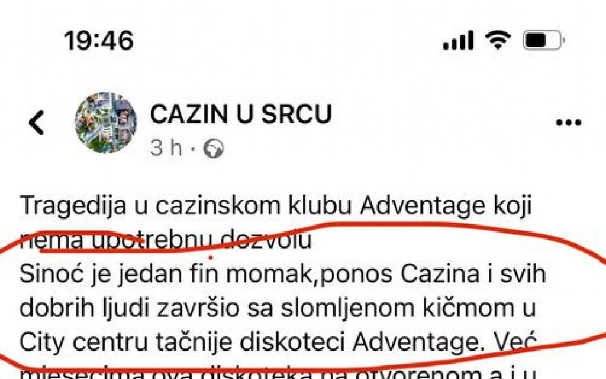This screenshot has width=606, height=379.
Task: Open the three-dot post options menu
Action: pyautogui.click(x=568, y=123)
